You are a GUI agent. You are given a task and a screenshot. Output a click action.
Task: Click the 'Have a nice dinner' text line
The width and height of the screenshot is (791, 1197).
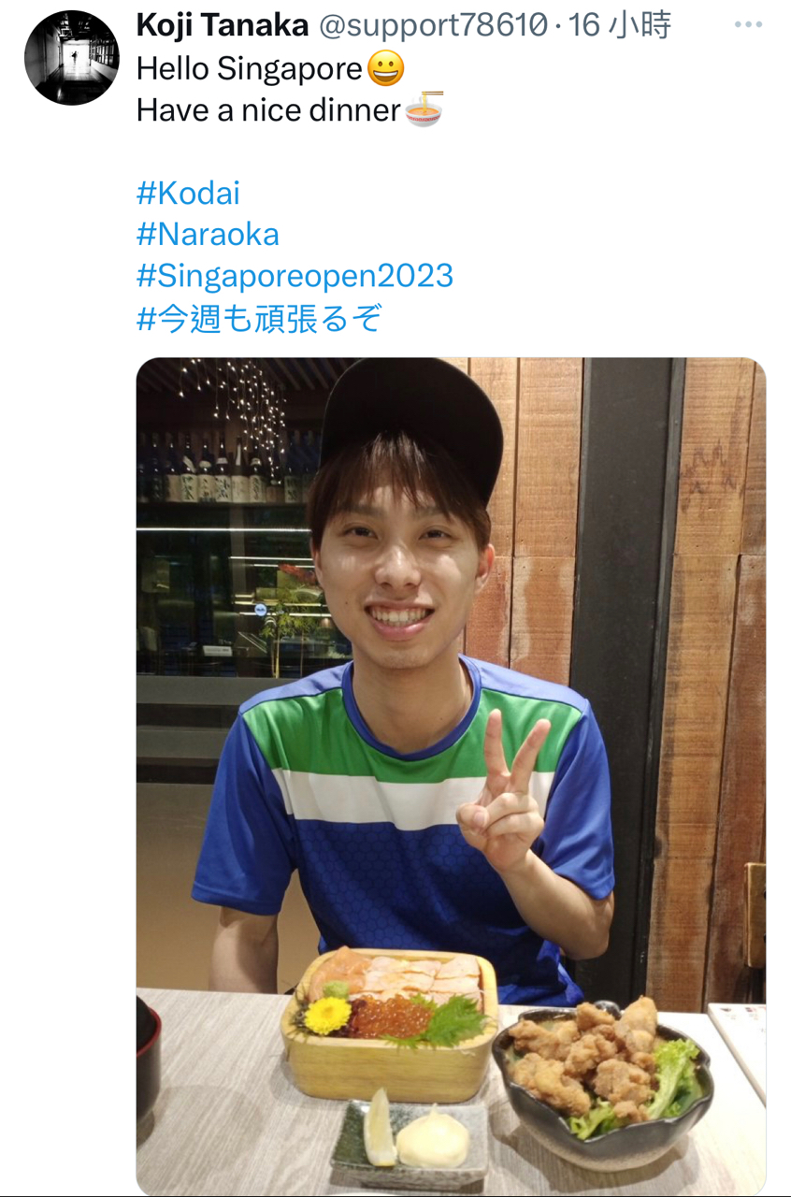pyautogui.click(x=268, y=110)
